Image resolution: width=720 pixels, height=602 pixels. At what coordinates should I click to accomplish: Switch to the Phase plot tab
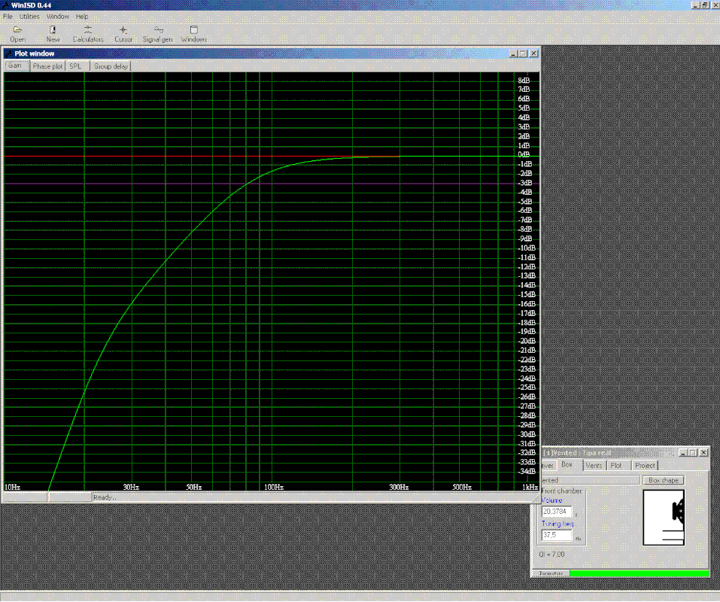tap(47, 66)
